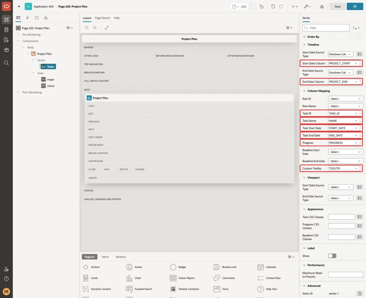Add a Breadcrumb region from gallery
Screen dimensions: 366x298
(x=225, y=267)
